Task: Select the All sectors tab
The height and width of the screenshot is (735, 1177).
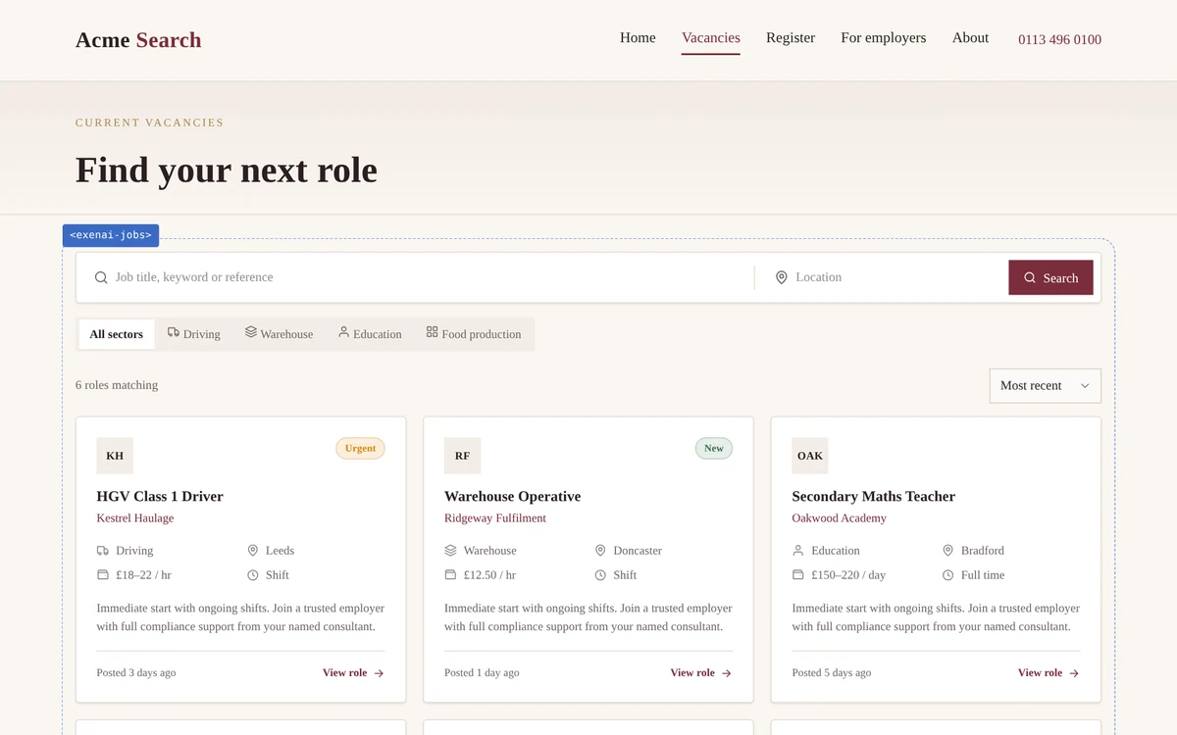Action: click(117, 334)
